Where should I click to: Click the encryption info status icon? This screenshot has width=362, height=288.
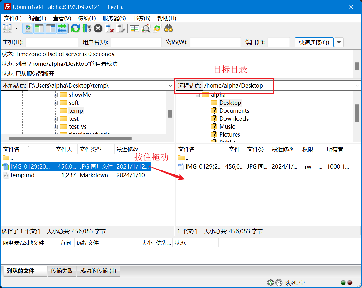point(270,283)
